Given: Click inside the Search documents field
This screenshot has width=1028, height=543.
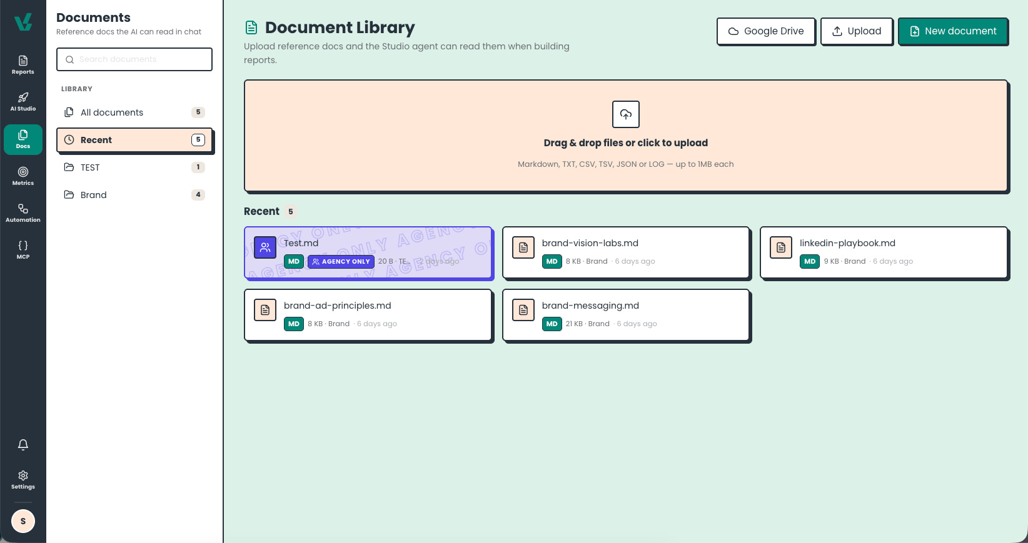Looking at the screenshot, I should (x=134, y=59).
